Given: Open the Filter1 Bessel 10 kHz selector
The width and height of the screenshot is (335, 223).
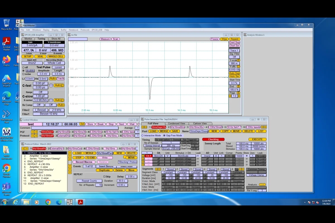Looking at the screenshot, I should (x=49, y=114).
